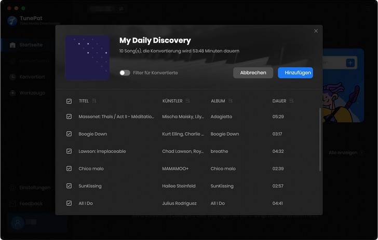378x240 pixels.
Task: Uncheck the Lawson: irreplaceable checkbox
Action: tap(69, 151)
